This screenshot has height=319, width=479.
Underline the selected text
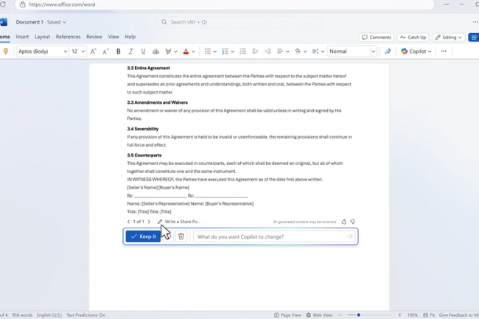(142, 52)
